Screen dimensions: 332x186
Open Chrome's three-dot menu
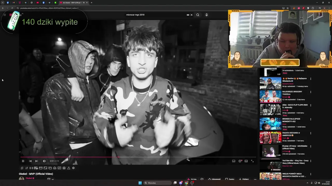point(329,8)
